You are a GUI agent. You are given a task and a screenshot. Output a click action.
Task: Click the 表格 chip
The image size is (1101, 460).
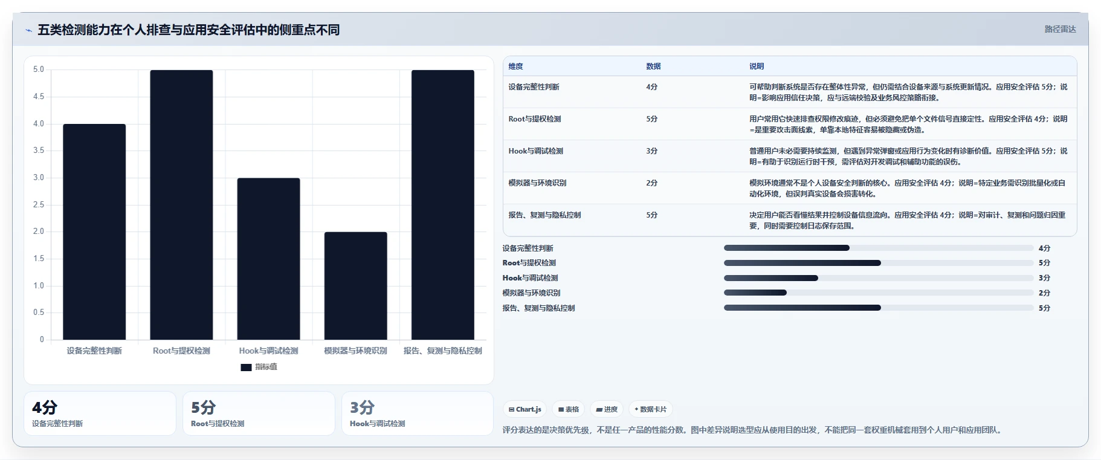coord(569,409)
